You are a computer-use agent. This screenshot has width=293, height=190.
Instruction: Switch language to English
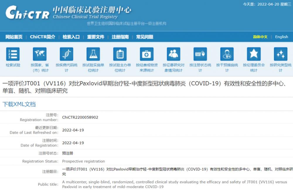(281, 37)
